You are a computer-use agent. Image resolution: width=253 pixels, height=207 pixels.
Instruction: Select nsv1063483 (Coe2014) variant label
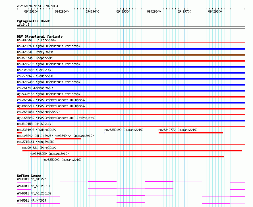(x=34, y=70)
